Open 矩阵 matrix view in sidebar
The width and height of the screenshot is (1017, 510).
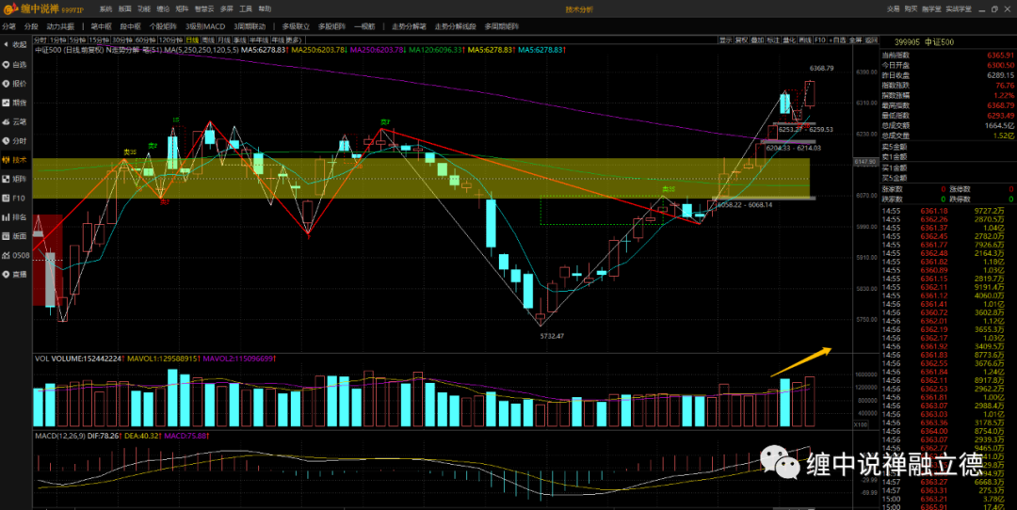[16, 179]
